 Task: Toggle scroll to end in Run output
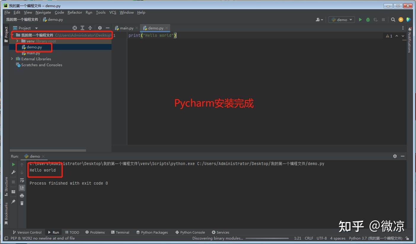[x=22, y=188]
